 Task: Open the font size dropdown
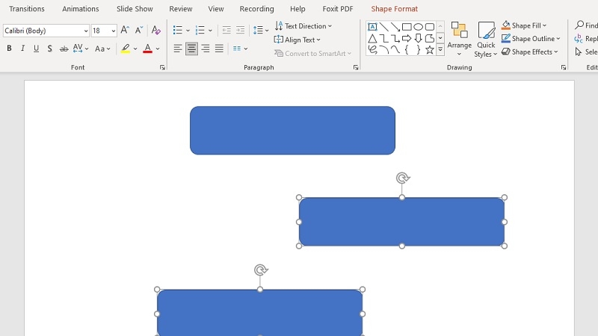point(114,31)
